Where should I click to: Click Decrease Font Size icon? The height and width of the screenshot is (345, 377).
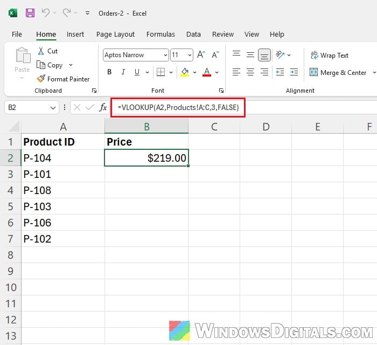[215, 55]
